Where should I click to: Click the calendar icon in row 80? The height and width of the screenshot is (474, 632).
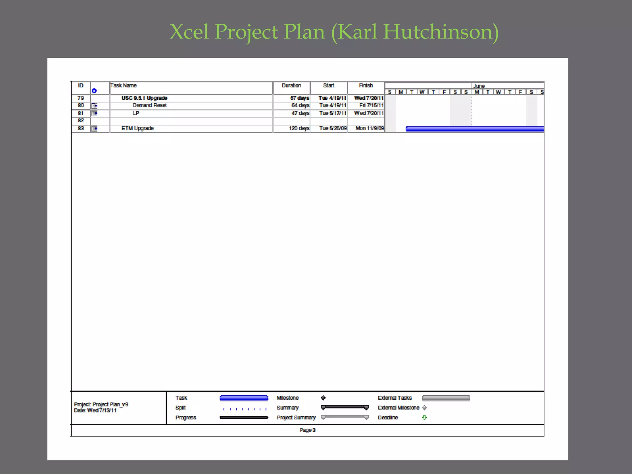[94, 106]
